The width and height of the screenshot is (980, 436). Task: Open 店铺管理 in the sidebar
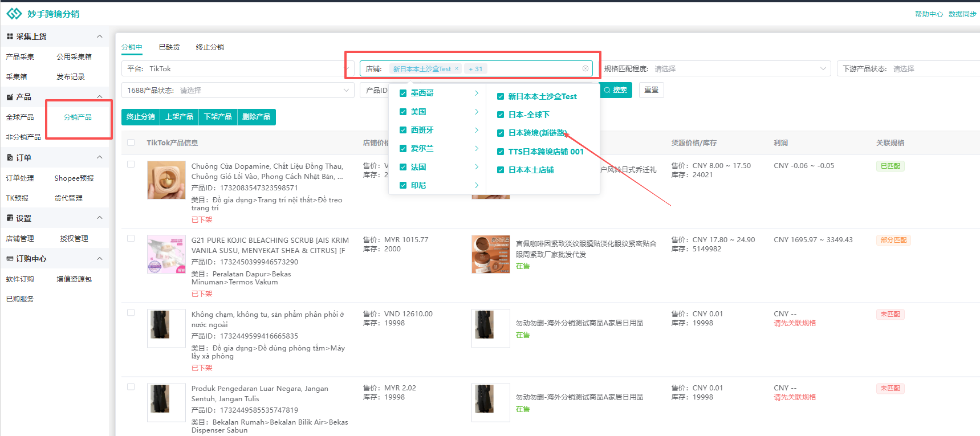[x=20, y=238]
